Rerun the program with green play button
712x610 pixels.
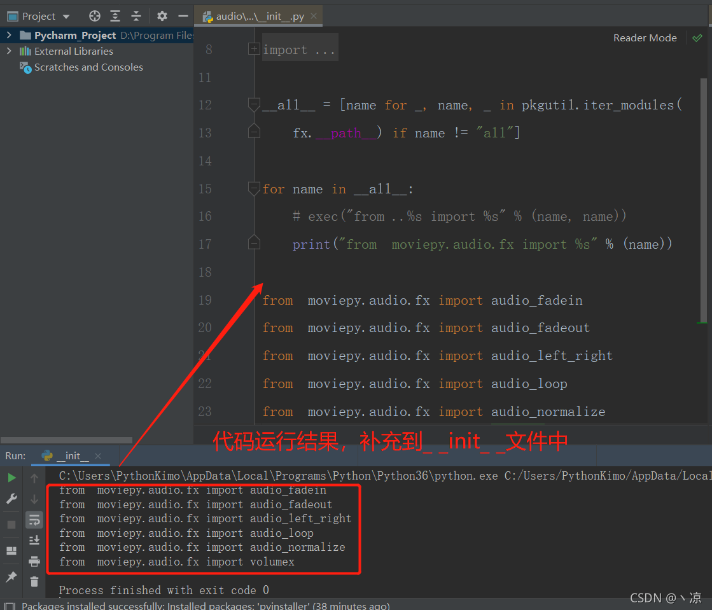[12, 478]
